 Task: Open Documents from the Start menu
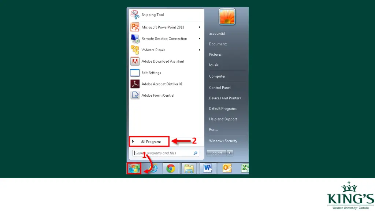coord(218,44)
